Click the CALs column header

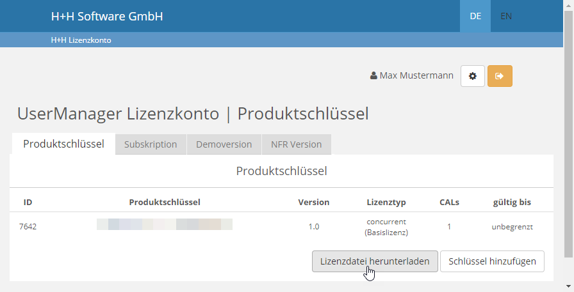(449, 202)
